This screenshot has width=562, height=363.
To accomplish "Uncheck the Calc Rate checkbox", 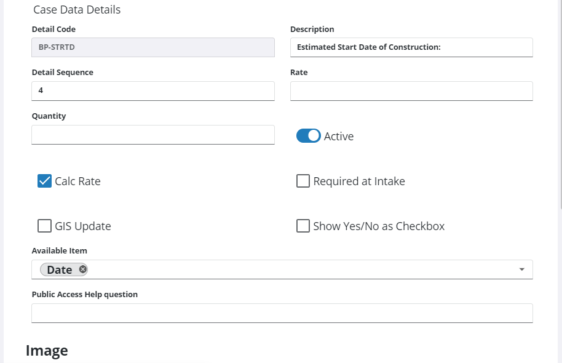I will (44, 181).
